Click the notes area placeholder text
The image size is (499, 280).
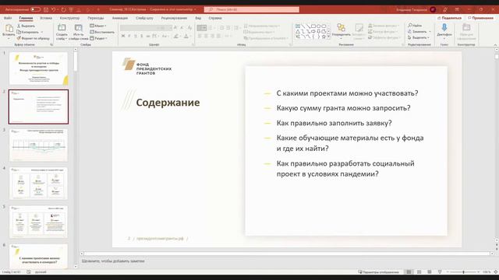[113, 261]
